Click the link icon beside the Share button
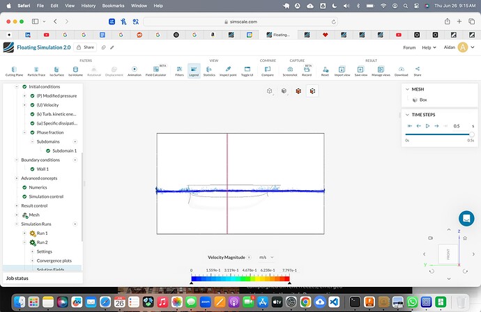 [x=104, y=47]
